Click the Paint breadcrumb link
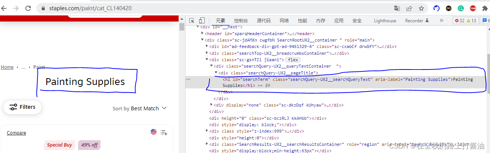The width and height of the screenshot is (490, 153). click(x=39, y=67)
